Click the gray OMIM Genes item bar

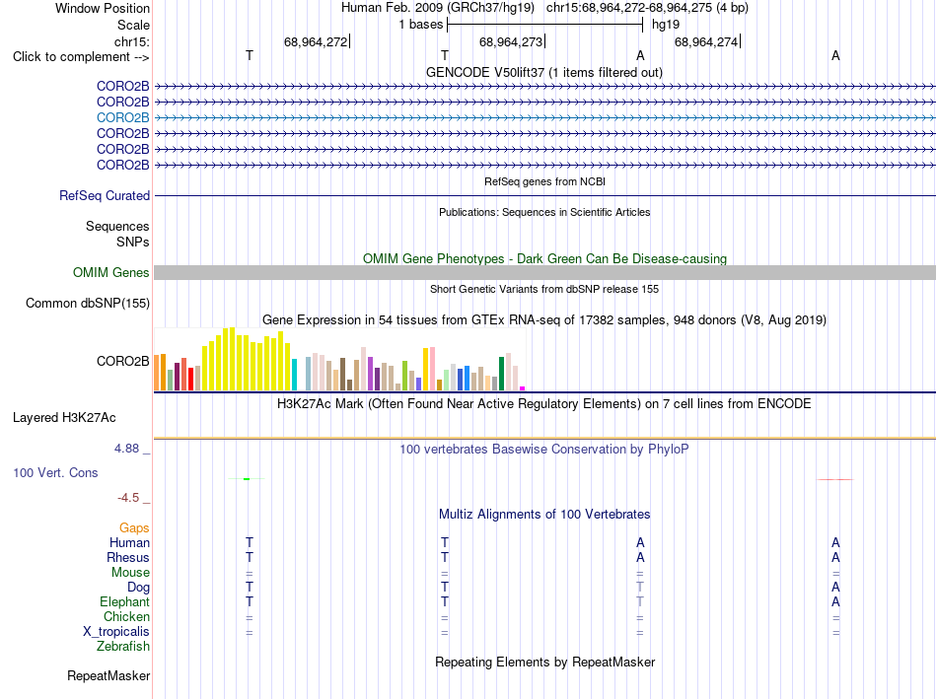pos(544,272)
